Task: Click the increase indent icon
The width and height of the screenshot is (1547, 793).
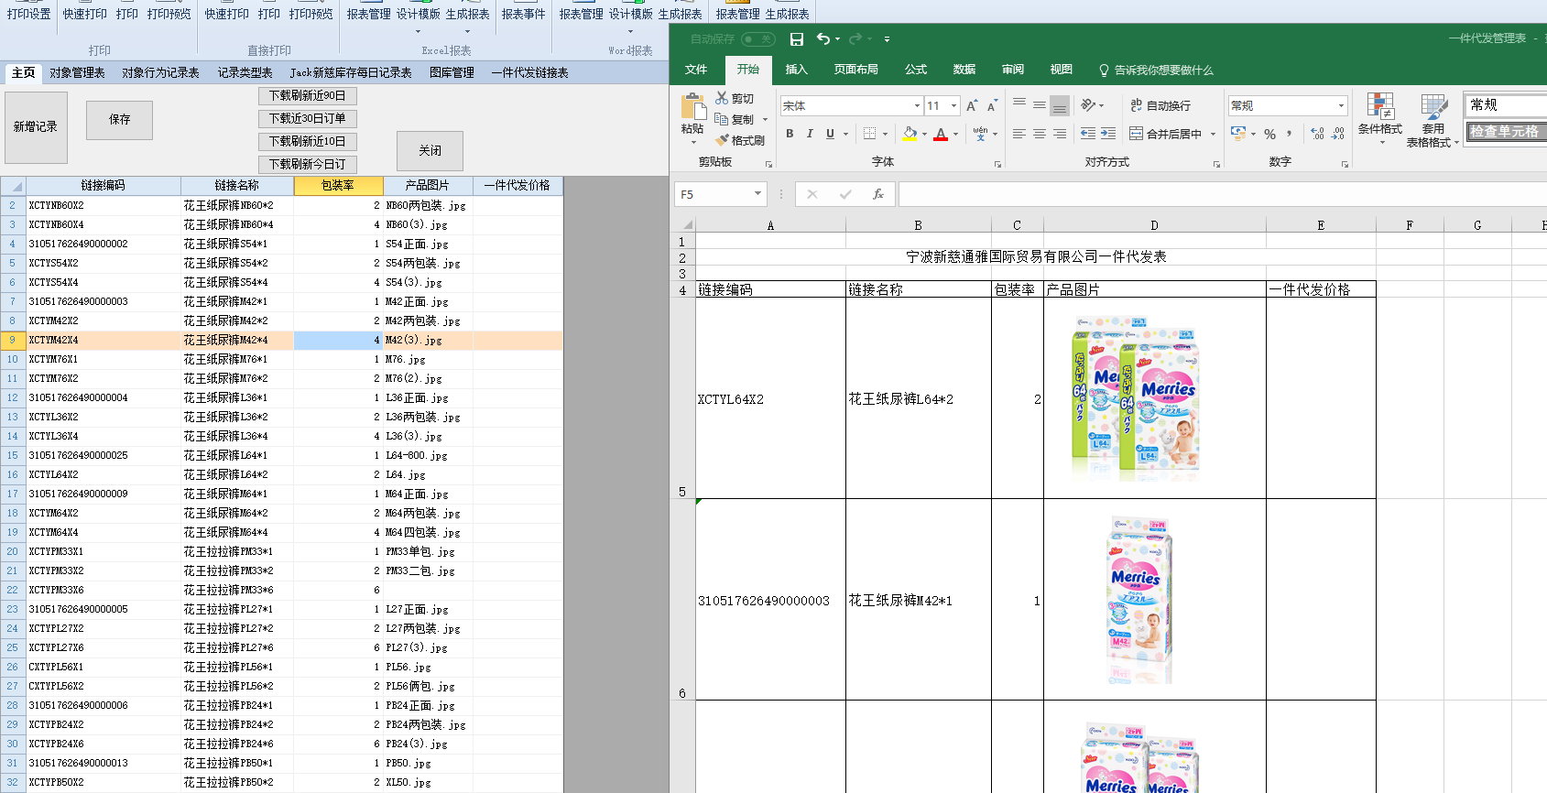Action: (1108, 134)
